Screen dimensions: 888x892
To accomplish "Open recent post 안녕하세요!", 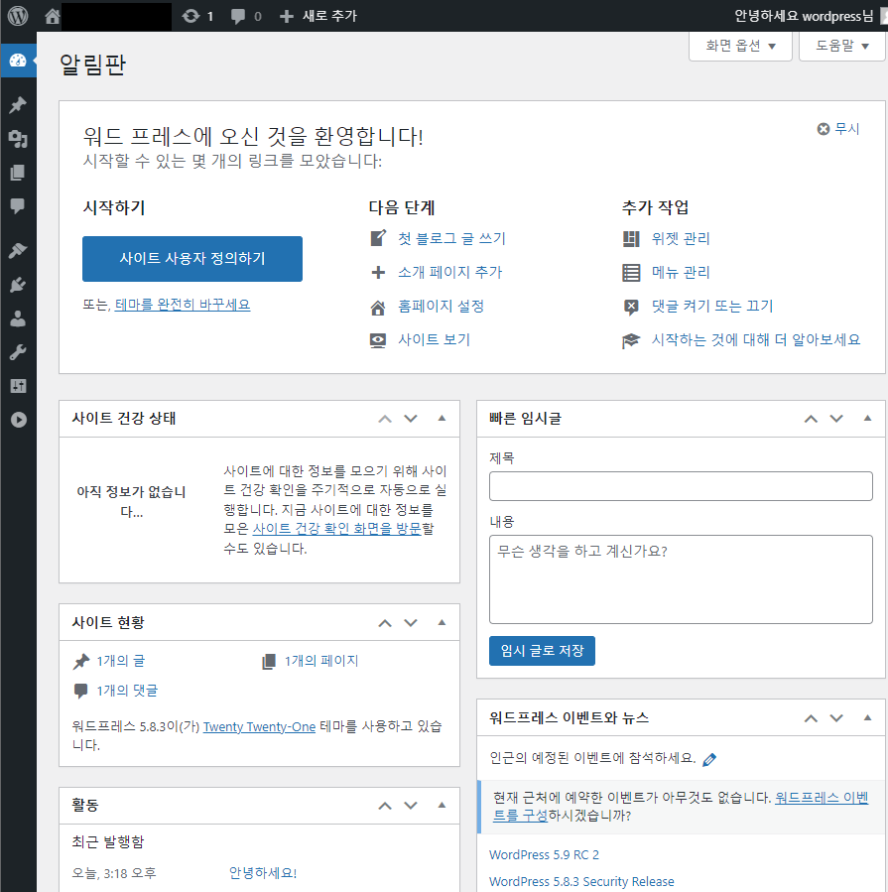I will coord(263,873).
